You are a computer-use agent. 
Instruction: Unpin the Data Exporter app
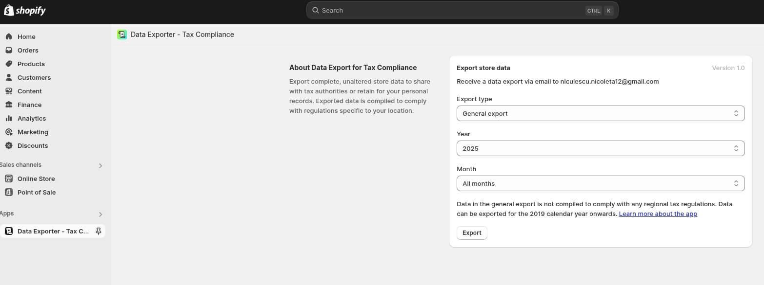tap(99, 231)
